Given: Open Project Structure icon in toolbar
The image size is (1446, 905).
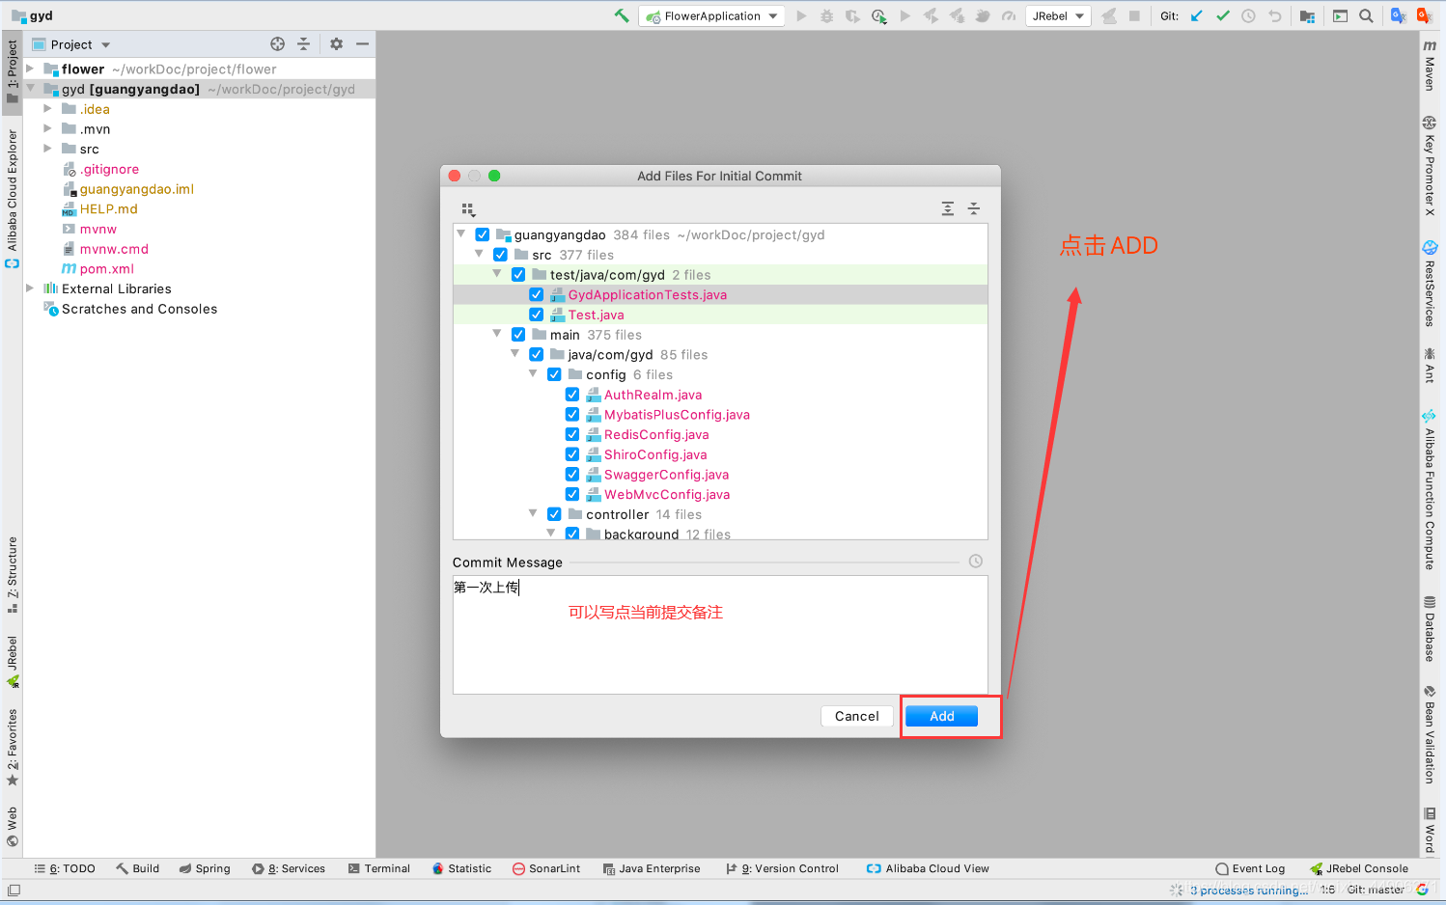Looking at the screenshot, I should tap(1307, 15).
